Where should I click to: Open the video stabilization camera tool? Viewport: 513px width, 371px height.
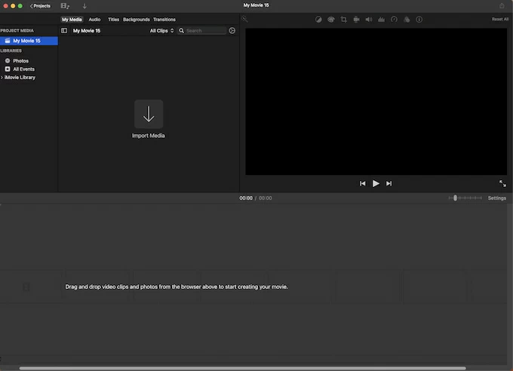click(x=356, y=20)
